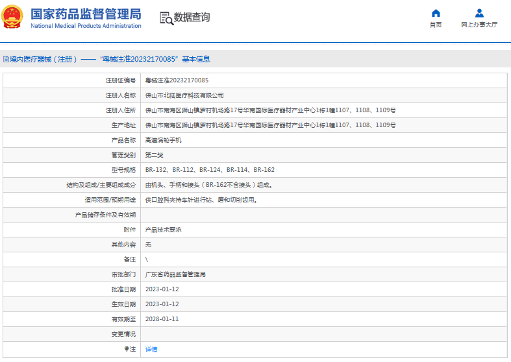
Task: Go to 首页 text label
Action: (436, 25)
